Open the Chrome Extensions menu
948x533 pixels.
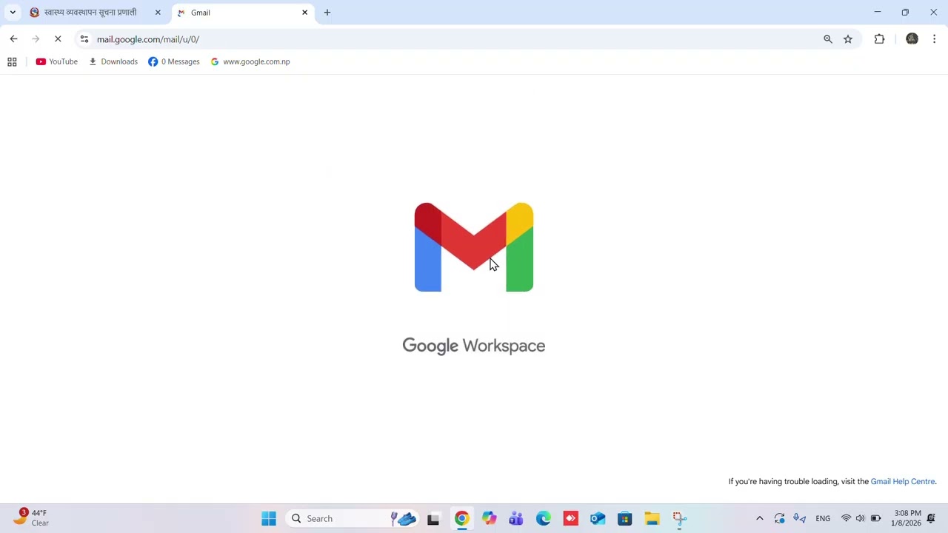coord(879,39)
